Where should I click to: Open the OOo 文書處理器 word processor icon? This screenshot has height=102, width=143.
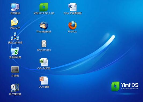coord(72,7)
